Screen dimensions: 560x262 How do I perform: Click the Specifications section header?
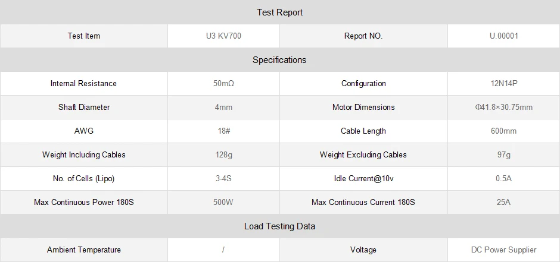[x=279, y=59]
